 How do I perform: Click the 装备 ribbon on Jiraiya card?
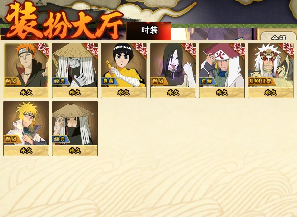click(x=288, y=50)
